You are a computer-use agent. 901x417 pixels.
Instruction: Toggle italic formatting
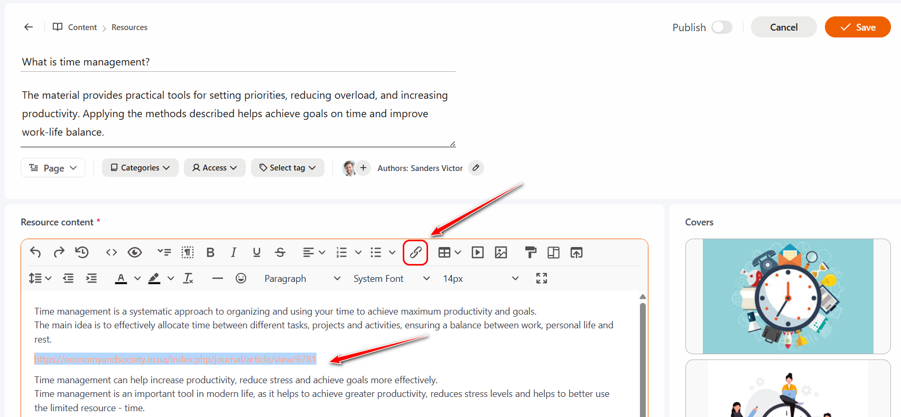pos(234,252)
